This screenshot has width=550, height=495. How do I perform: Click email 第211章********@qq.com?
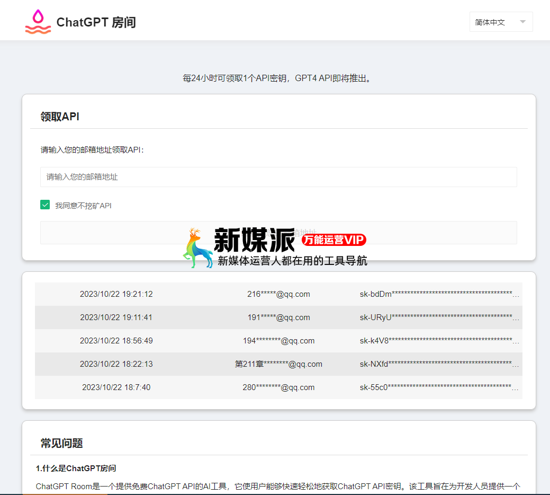[278, 364]
